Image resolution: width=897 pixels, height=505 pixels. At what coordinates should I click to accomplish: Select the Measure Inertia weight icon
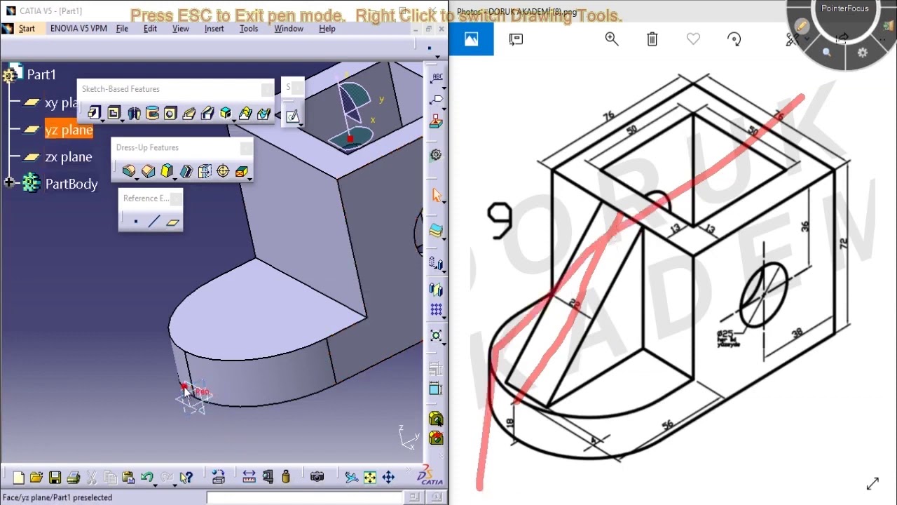tap(285, 478)
